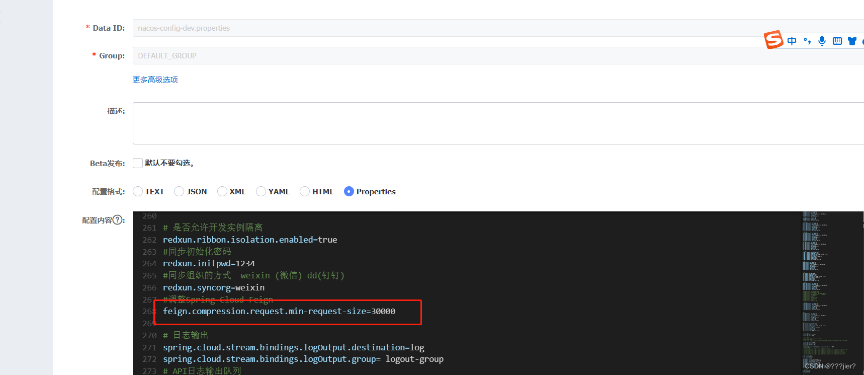Viewport: 864px width, 375px height.
Task: Click the Data ID input field
Action: click(x=352, y=28)
